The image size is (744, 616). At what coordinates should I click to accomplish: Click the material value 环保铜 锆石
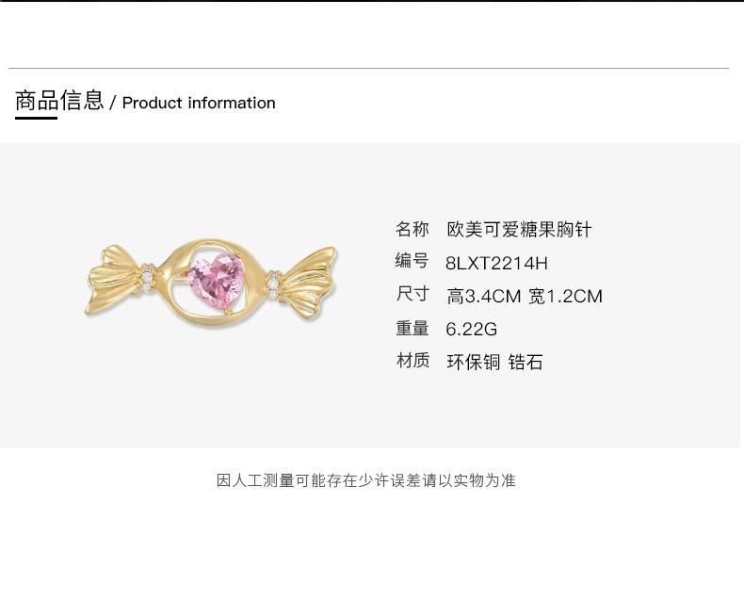494,362
